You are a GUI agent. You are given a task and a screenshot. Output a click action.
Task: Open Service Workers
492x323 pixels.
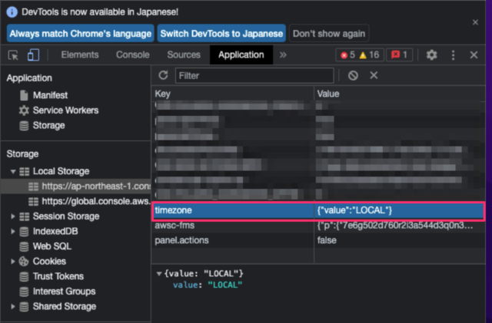[65, 110]
